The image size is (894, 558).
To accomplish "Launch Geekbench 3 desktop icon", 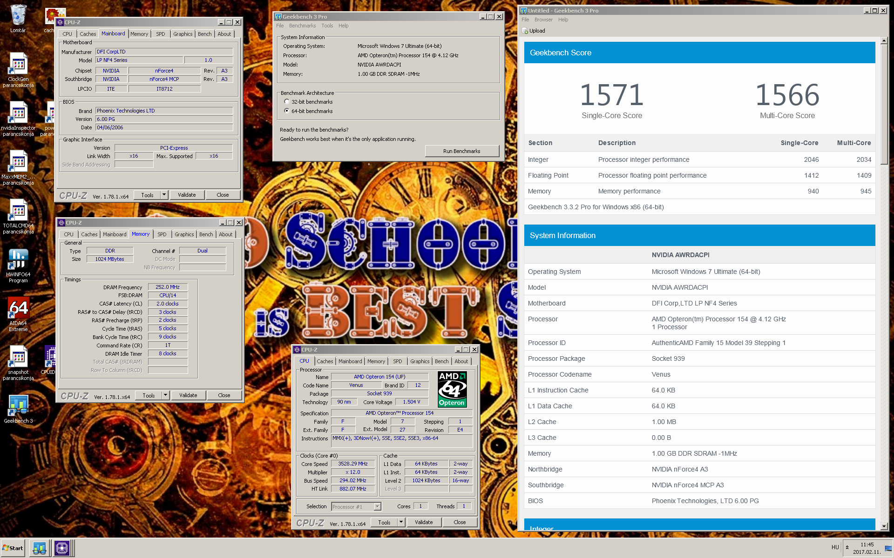I will (x=18, y=409).
